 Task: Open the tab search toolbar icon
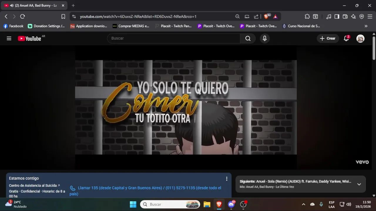[315, 16]
